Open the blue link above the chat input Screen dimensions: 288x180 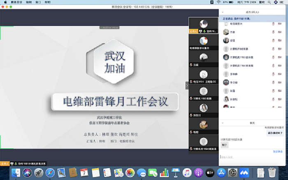(278, 152)
